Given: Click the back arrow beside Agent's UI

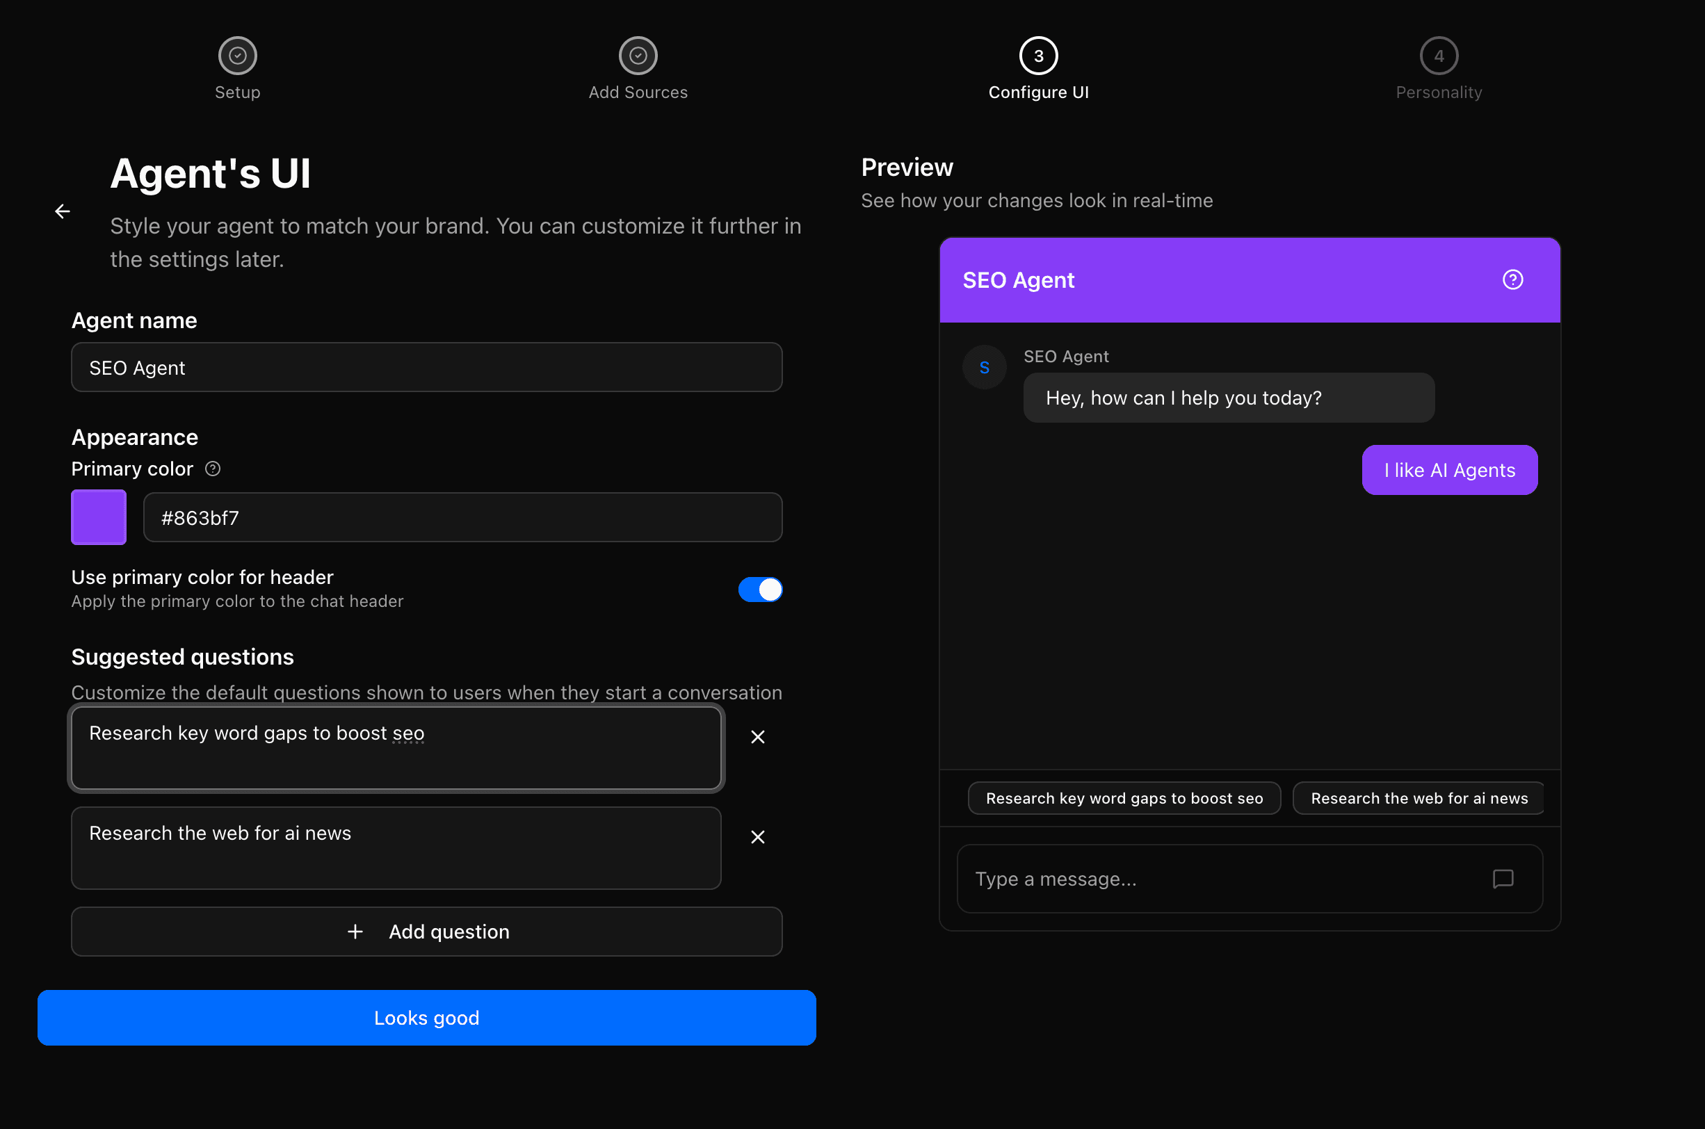Looking at the screenshot, I should (x=63, y=211).
